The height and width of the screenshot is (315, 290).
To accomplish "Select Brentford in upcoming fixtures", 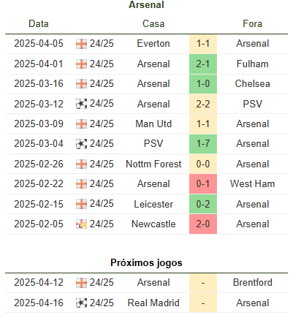I will point(253,282).
